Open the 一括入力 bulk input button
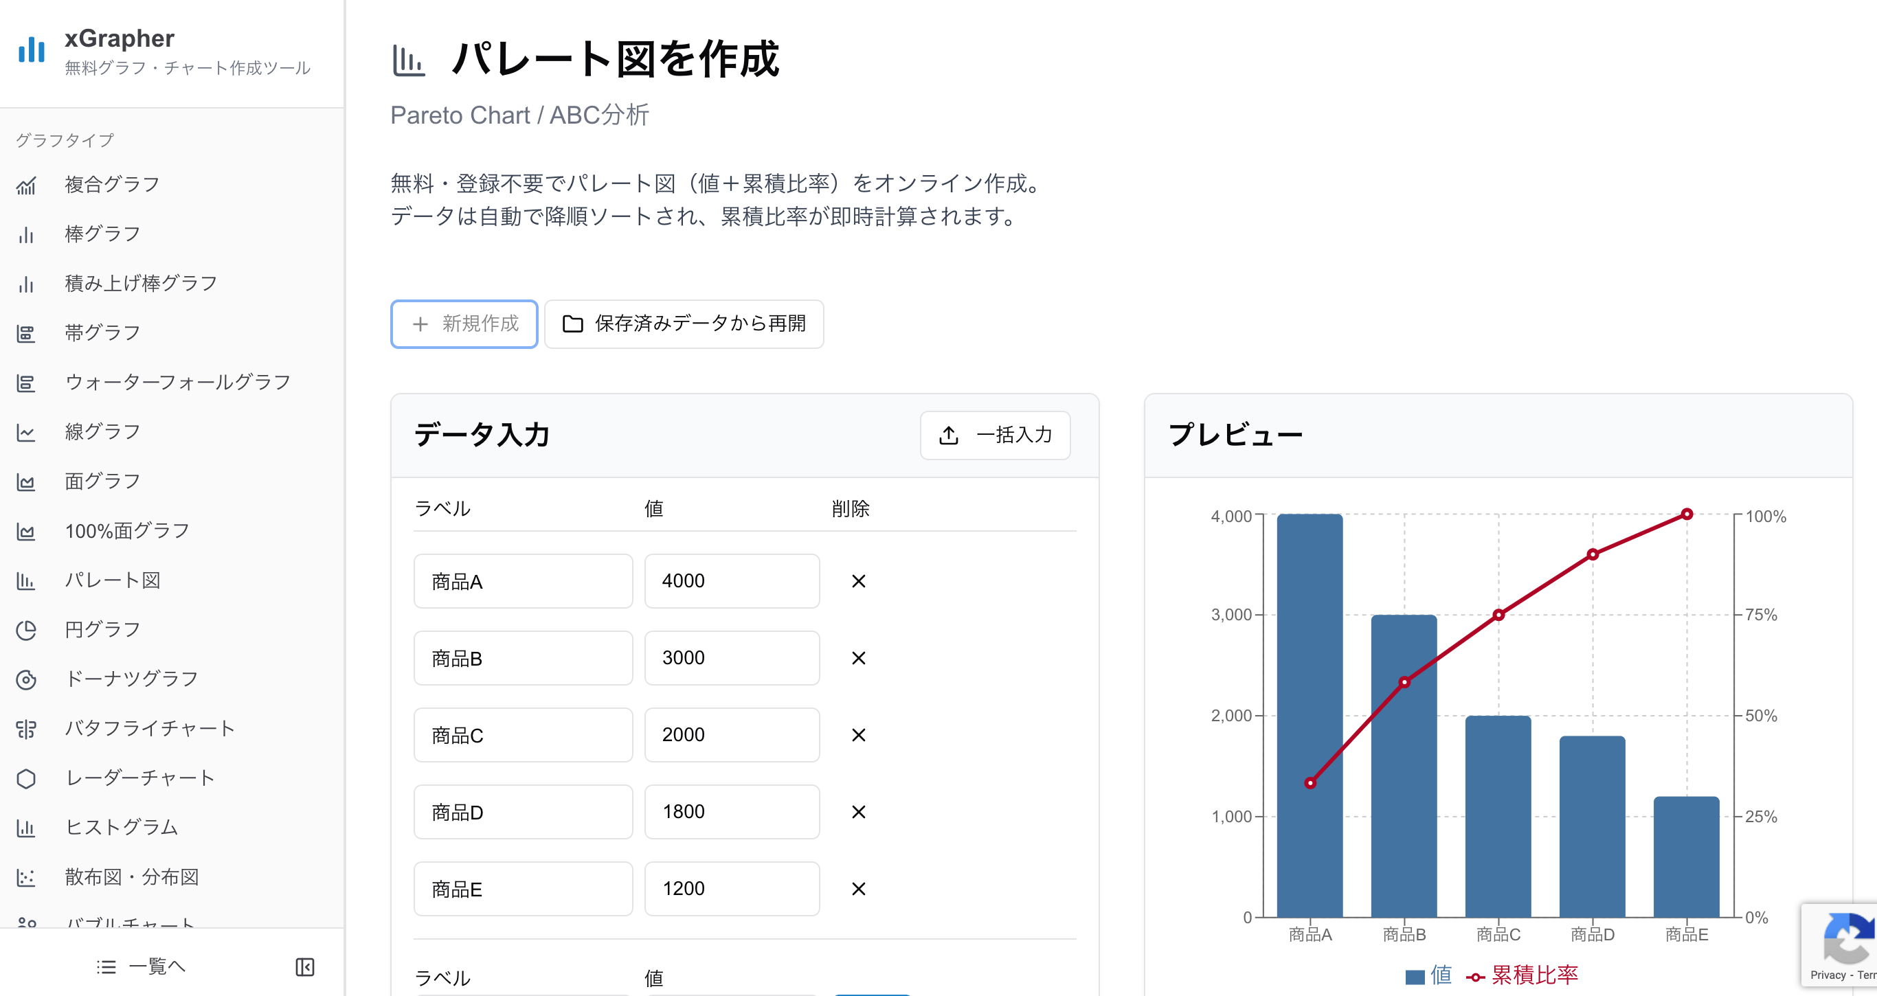The height and width of the screenshot is (996, 1877). pos(995,435)
